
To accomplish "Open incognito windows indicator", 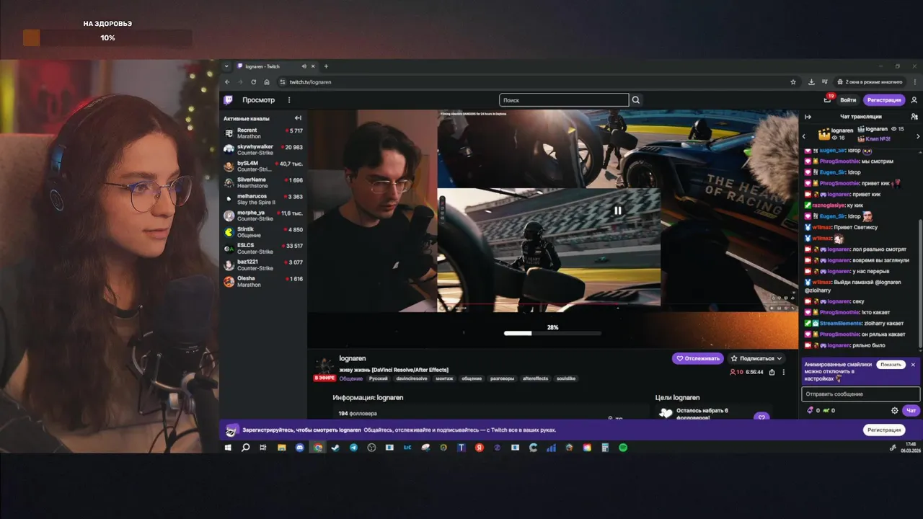I will (870, 82).
